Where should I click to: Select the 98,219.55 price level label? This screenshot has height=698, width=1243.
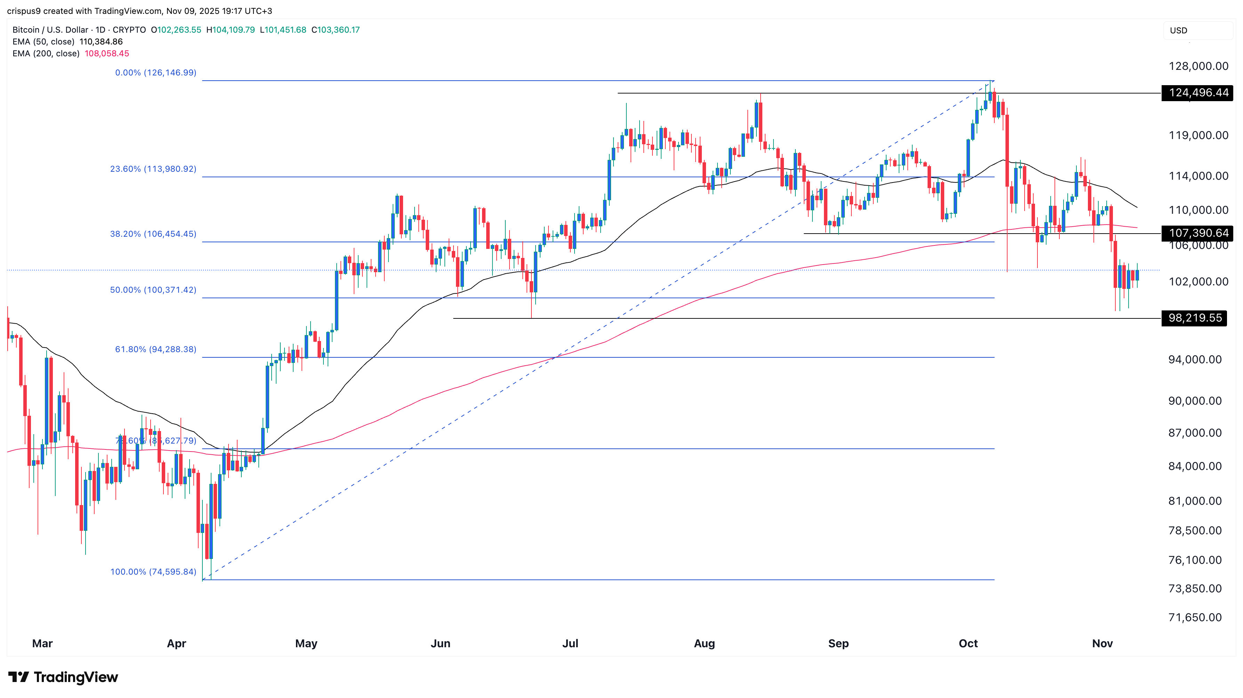(1195, 318)
